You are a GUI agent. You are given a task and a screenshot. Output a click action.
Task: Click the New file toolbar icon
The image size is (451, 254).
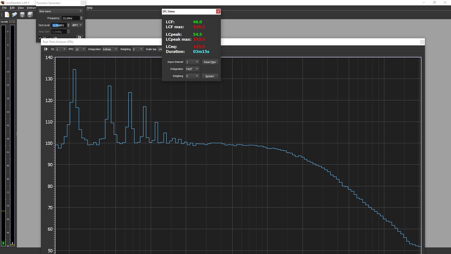(x=7, y=15)
